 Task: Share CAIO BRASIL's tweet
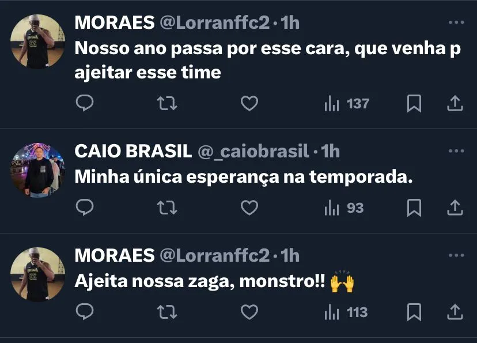[x=455, y=208]
